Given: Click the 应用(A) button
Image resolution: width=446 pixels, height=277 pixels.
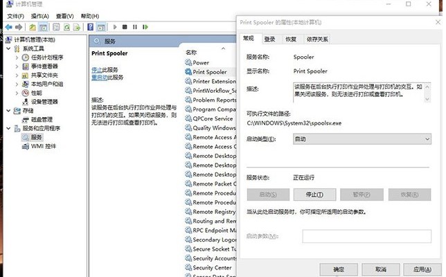Looking at the screenshot, I should point(422,269).
